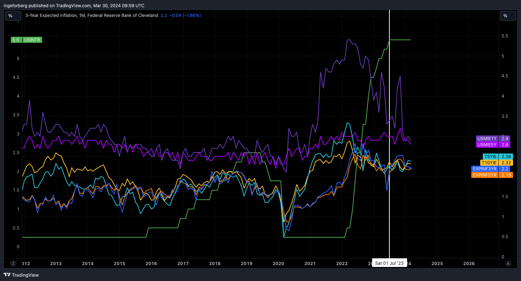The width and height of the screenshot is (521, 281).
Task: Select the EXPINF5YR 2.19 series label
Action: [x=492, y=175]
